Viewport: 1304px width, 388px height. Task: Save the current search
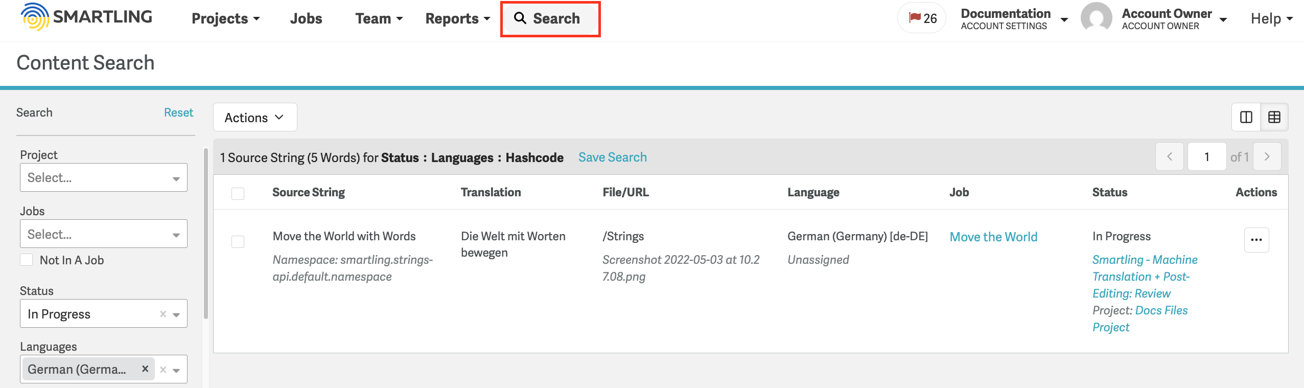[x=612, y=157]
